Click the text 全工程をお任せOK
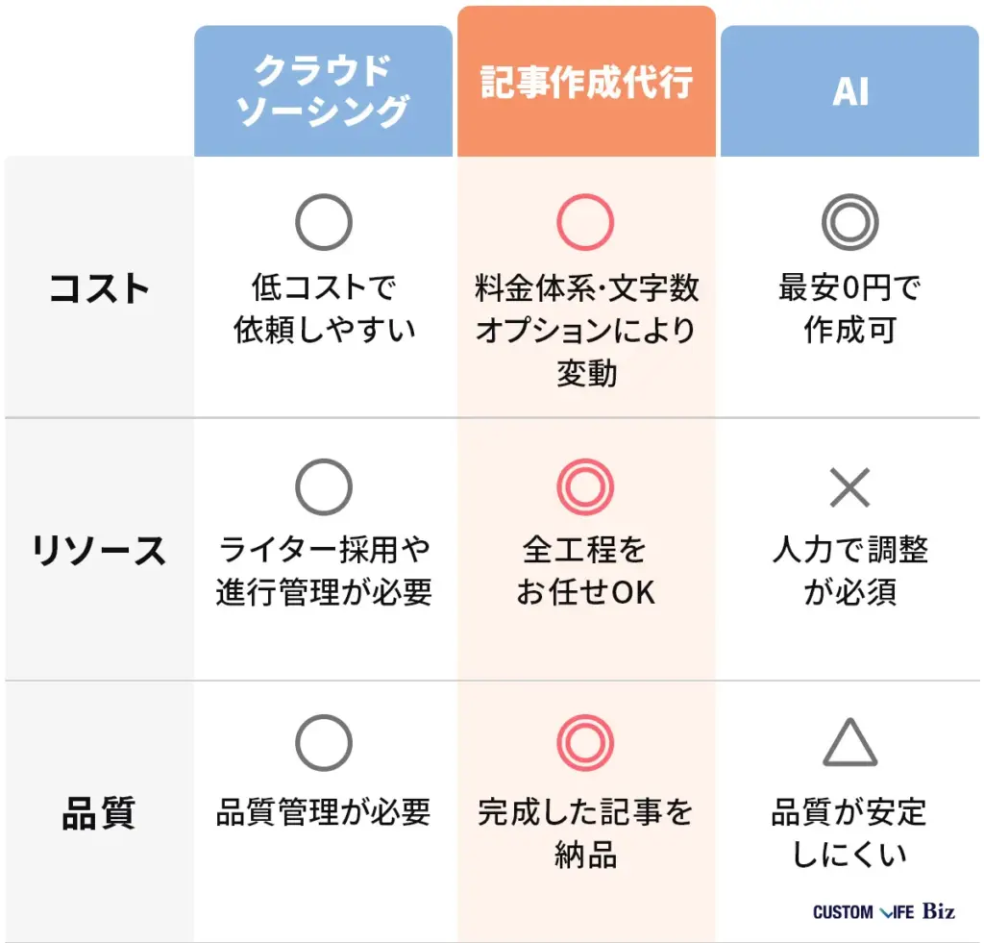 coord(585,571)
